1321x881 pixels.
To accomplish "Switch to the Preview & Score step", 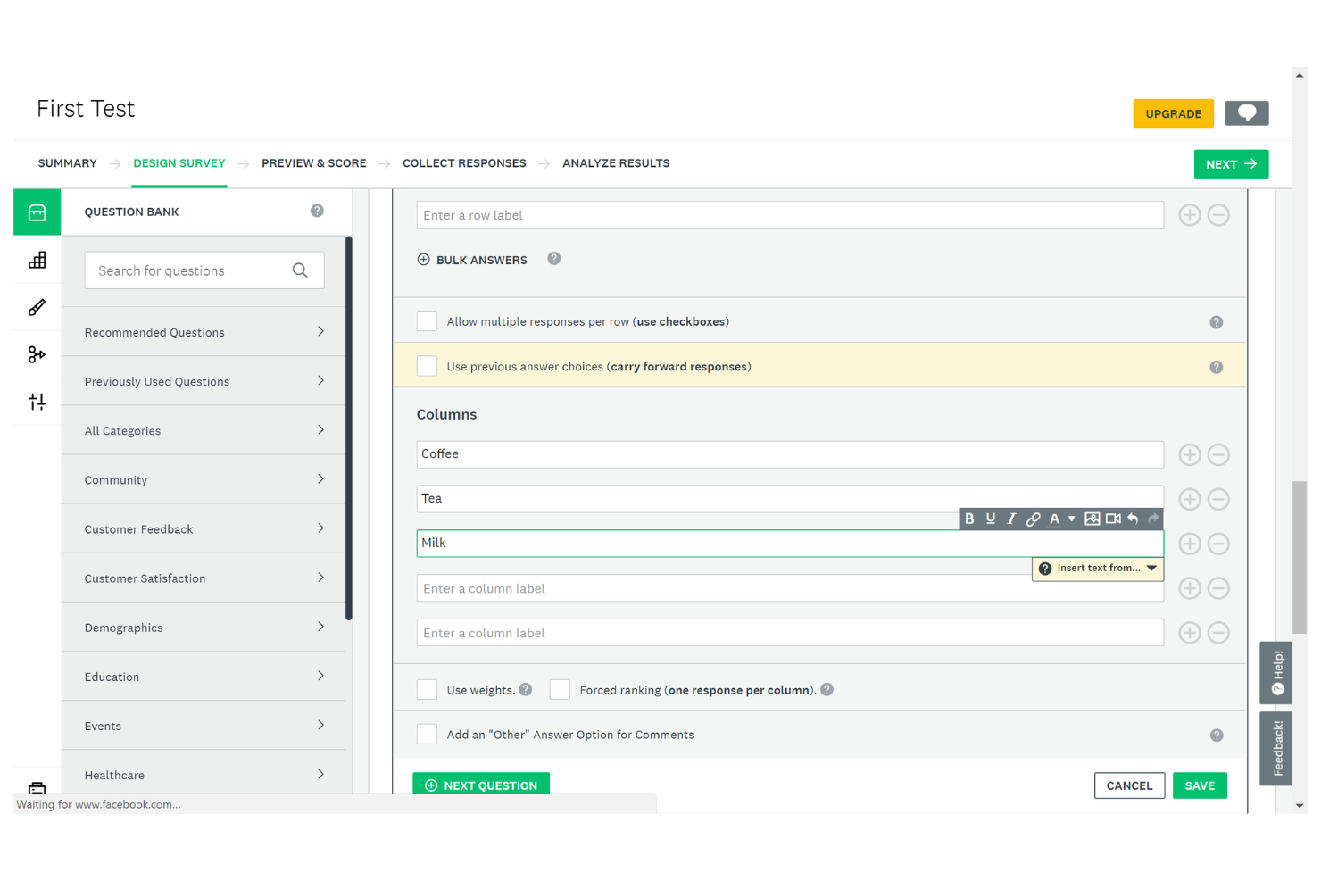I will [314, 163].
